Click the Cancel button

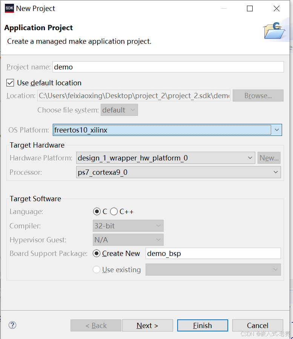coord(258,325)
